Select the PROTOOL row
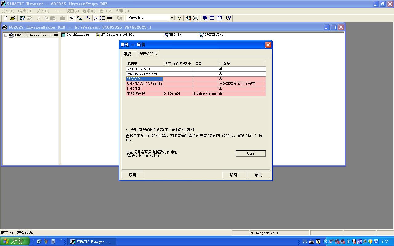Image resolution: width=394 pixels, height=246 pixels. 196,79
